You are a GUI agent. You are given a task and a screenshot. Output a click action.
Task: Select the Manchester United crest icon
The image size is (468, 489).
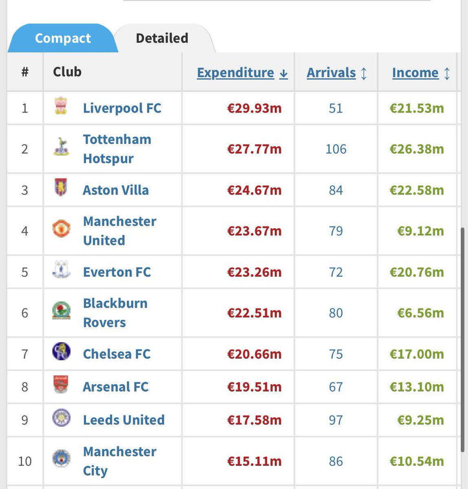61,229
